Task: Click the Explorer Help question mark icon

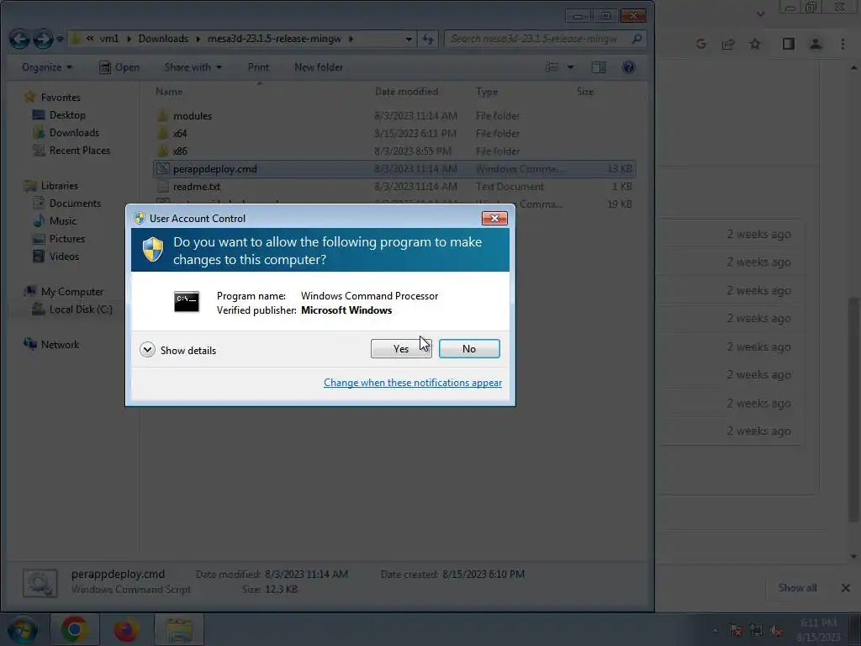Action: (x=629, y=67)
